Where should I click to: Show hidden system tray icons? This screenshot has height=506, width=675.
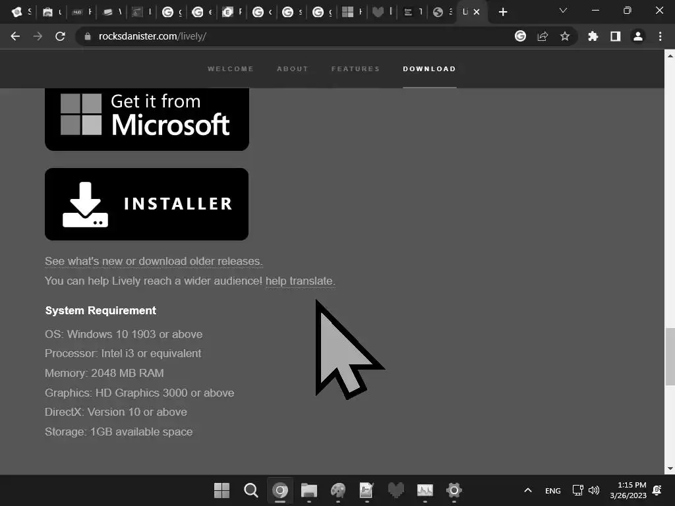tap(528, 490)
